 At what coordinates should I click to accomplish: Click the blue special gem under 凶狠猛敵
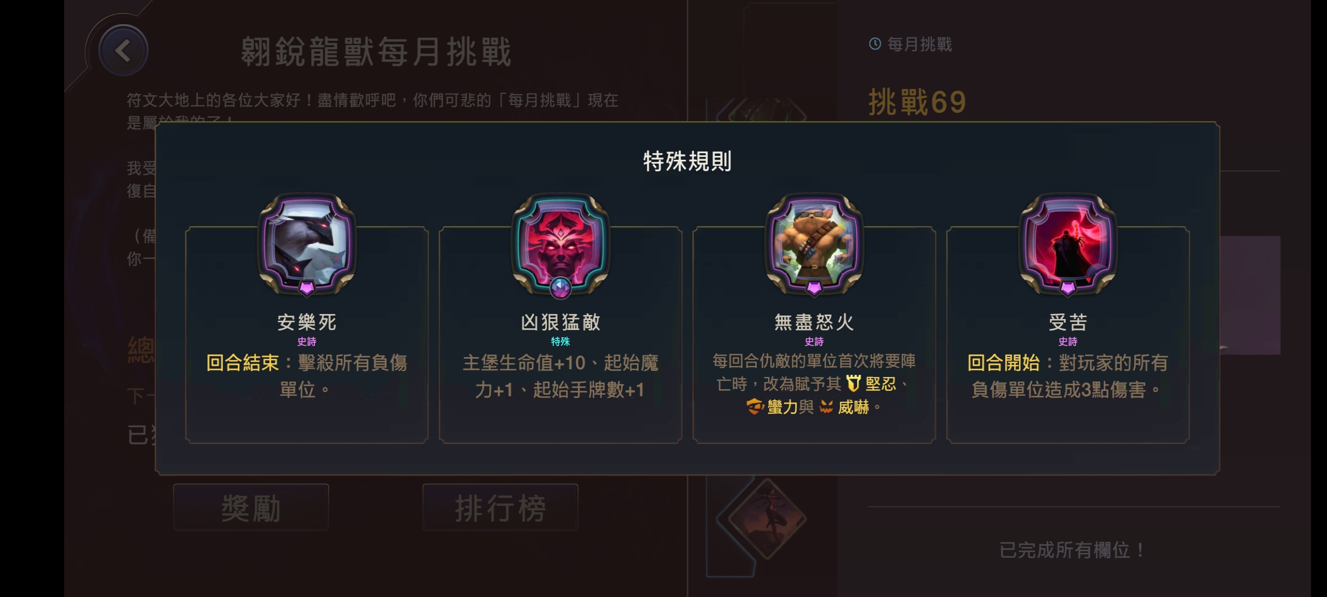click(561, 287)
